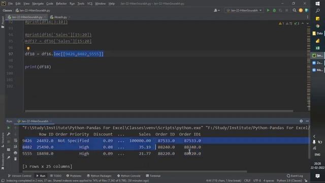Run with coverage from the top toolbar
325x183 pixels.
coord(280,10)
